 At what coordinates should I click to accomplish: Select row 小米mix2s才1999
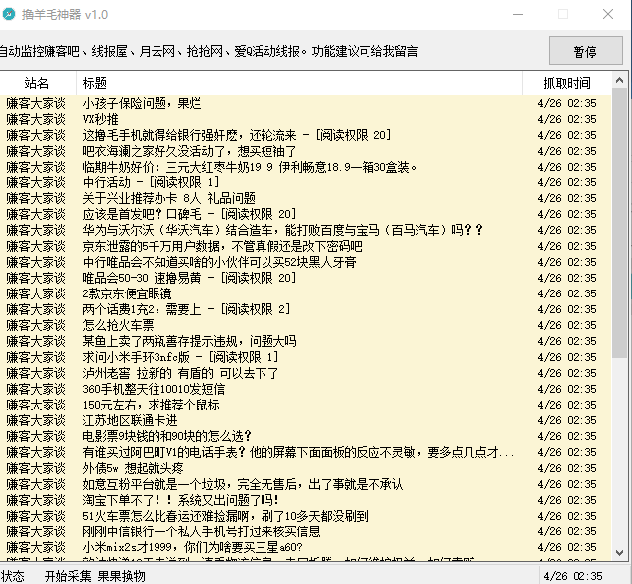[x=305, y=547]
